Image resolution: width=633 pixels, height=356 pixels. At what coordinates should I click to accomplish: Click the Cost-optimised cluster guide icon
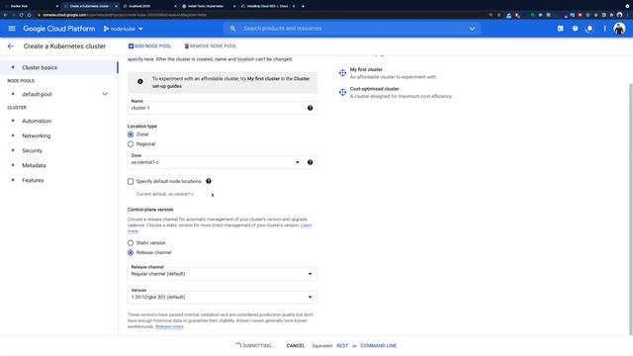point(342,92)
